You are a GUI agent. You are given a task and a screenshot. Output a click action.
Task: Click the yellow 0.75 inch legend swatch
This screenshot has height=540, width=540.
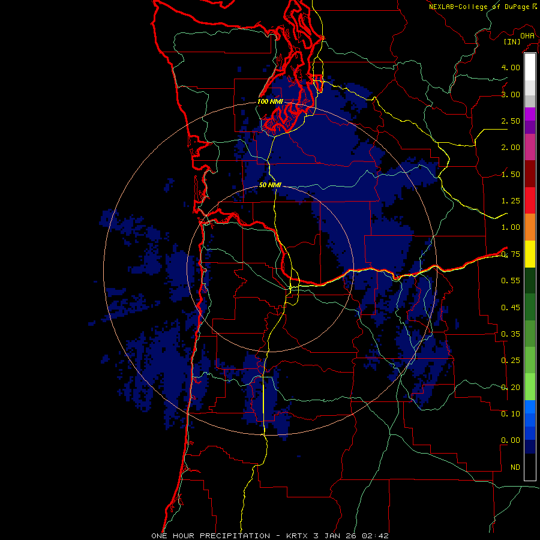pos(530,254)
